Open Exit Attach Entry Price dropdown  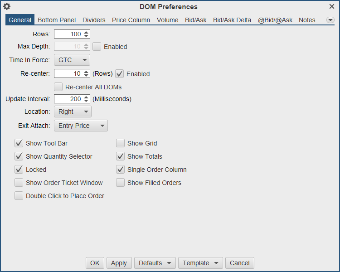(x=81, y=126)
